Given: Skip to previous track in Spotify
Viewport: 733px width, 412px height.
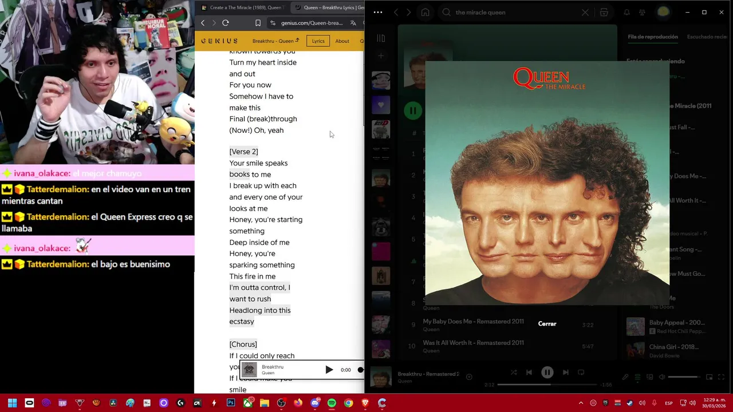Looking at the screenshot, I should coord(529,373).
